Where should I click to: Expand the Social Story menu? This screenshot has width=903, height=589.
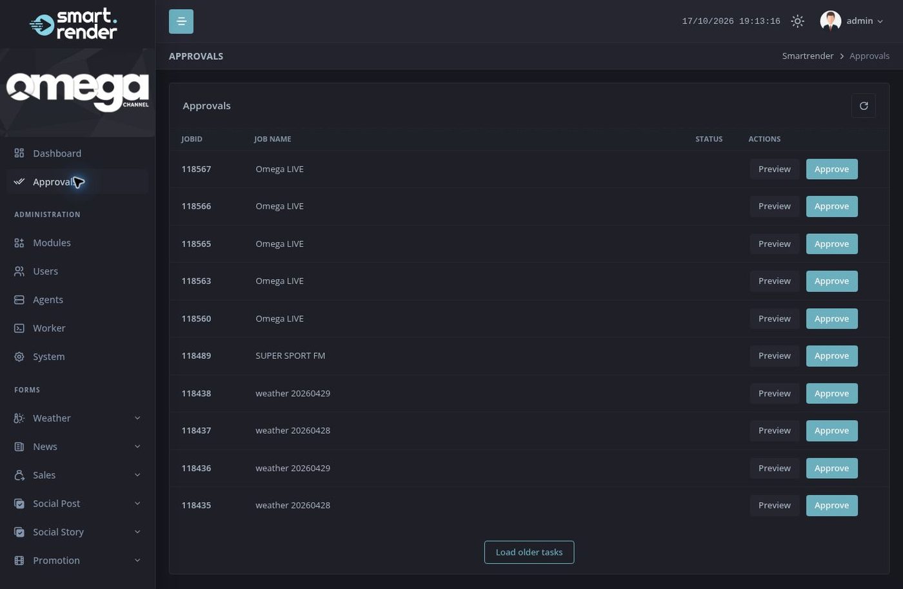pyautogui.click(x=77, y=532)
